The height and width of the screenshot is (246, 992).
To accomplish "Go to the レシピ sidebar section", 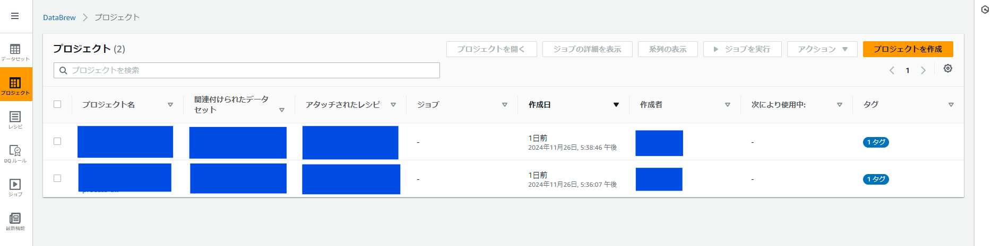I will point(15,120).
